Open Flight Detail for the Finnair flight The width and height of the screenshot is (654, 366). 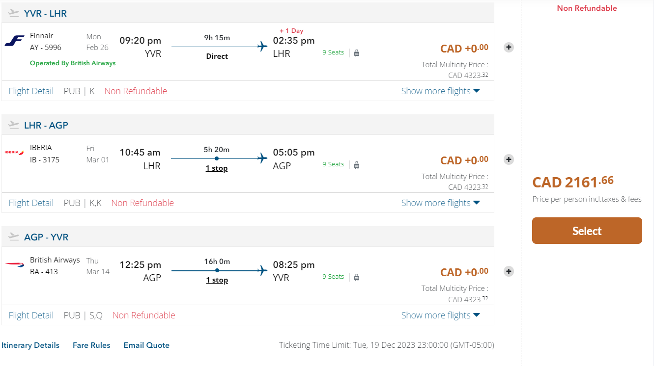[31, 91]
